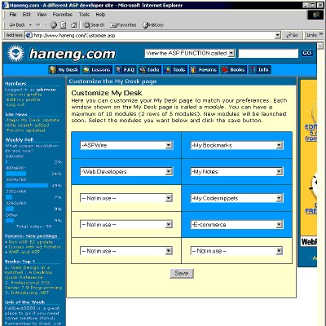
Task: Click the Save button
Action: pyautogui.click(x=182, y=273)
